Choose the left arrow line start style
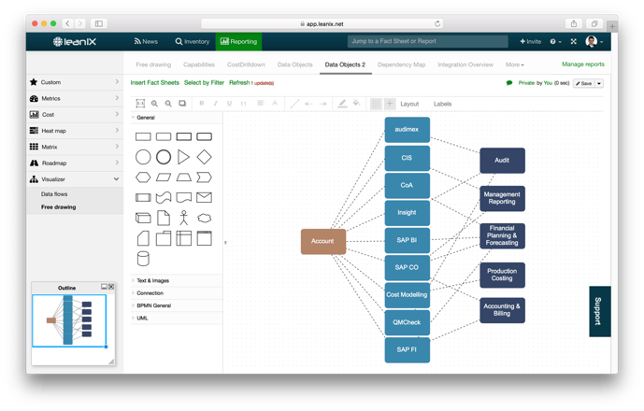The width and height of the screenshot is (644, 411). tap(308, 104)
